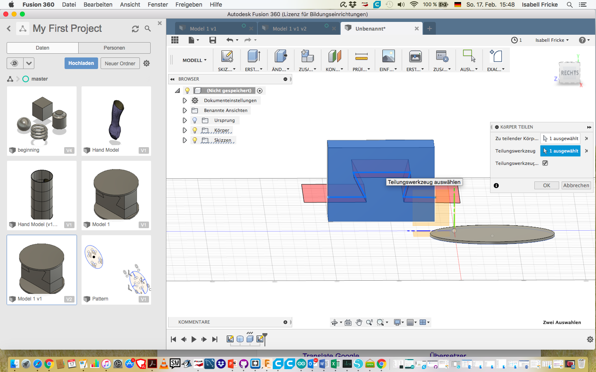596x372 pixels.
Task: Open the 3D-print Erstellen make icon
Action: (x=415, y=56)
